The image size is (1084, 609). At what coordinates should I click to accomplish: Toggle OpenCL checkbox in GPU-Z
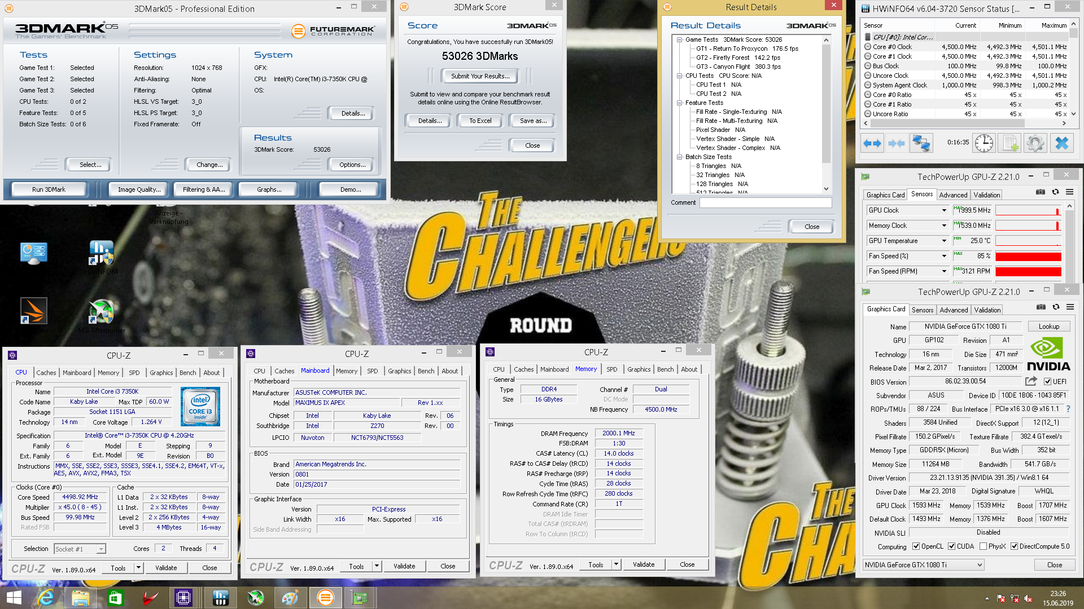(x=916, y=546)
